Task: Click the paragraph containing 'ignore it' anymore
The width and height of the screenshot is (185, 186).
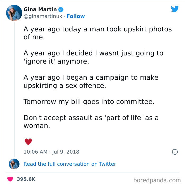Action: click(93, 57)
